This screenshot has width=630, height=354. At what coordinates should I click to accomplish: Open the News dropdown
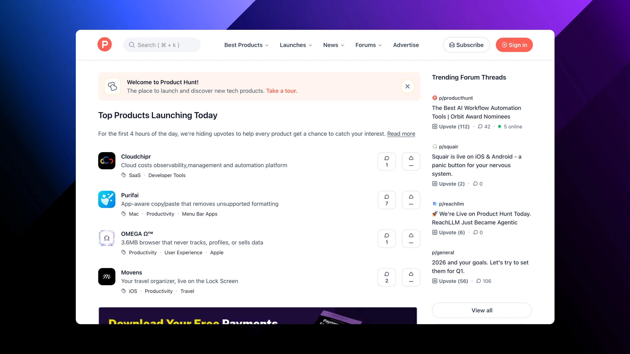tap(333, 45)
